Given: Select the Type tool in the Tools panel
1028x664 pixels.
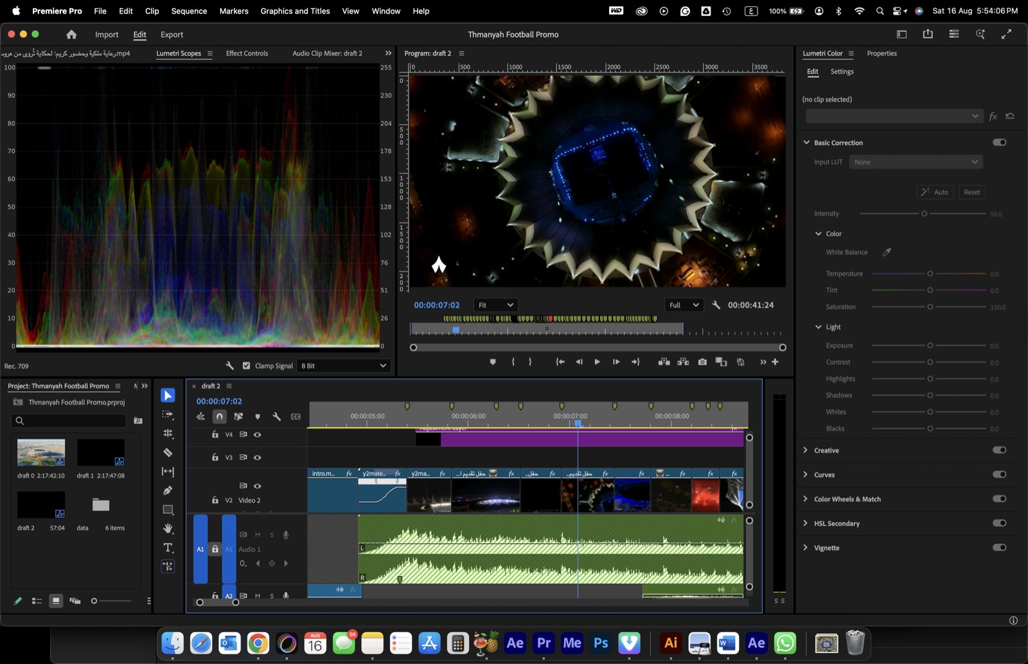Looking at the screenshot, I should (x=168, y=548).
